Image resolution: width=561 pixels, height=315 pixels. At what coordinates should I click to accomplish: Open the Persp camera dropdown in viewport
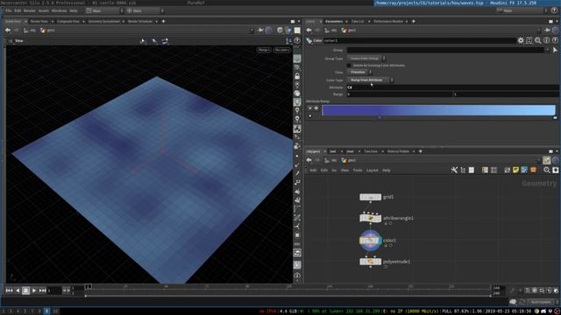coord(264,50)
